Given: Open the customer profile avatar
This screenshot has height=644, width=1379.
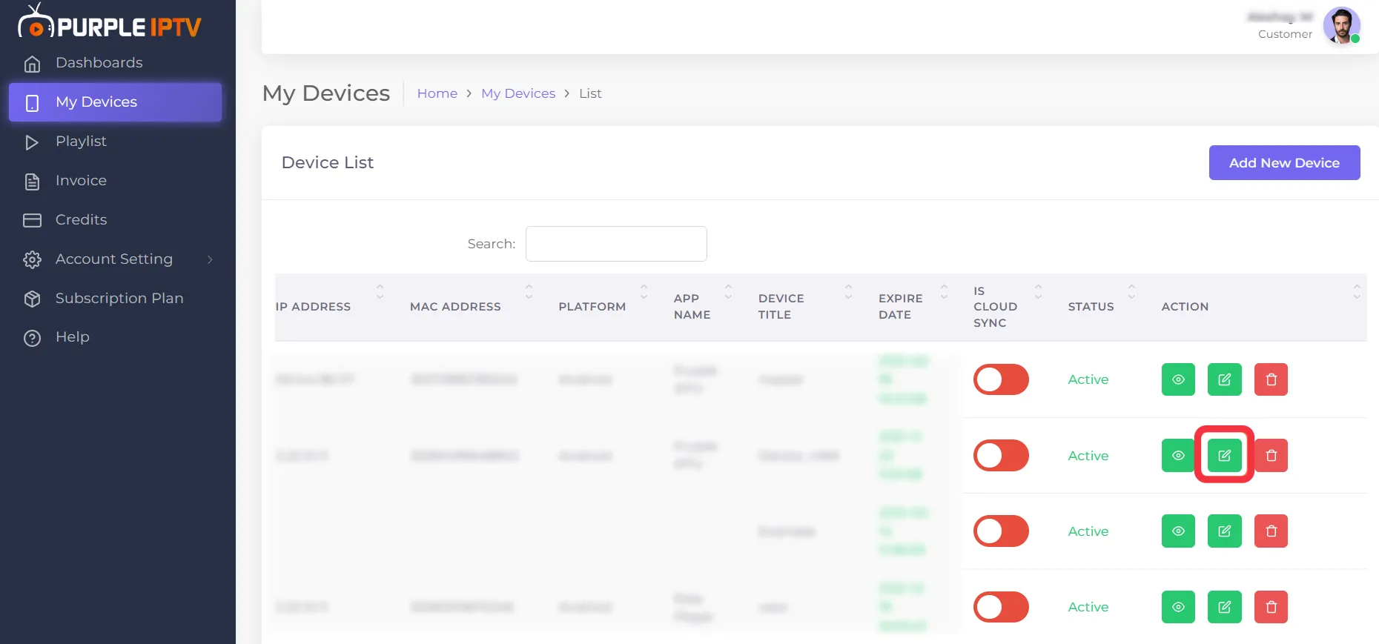Looking at the screenshot, I should coord(1341,26).
